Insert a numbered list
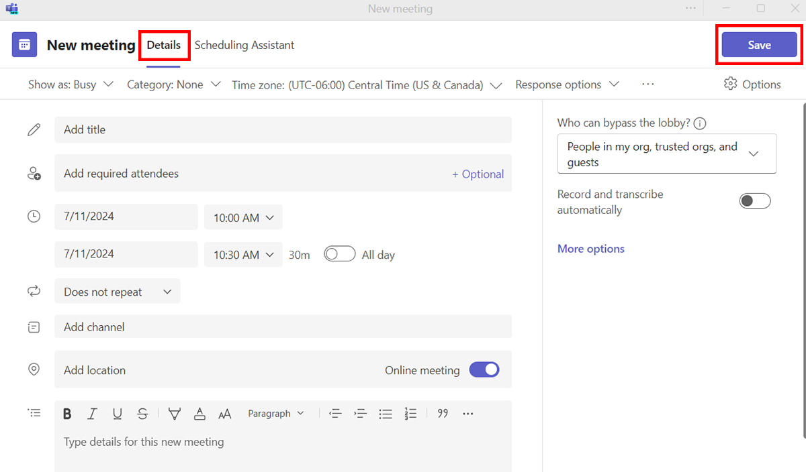The height and width of the screenshot is (472, 806). coord(411,414)
